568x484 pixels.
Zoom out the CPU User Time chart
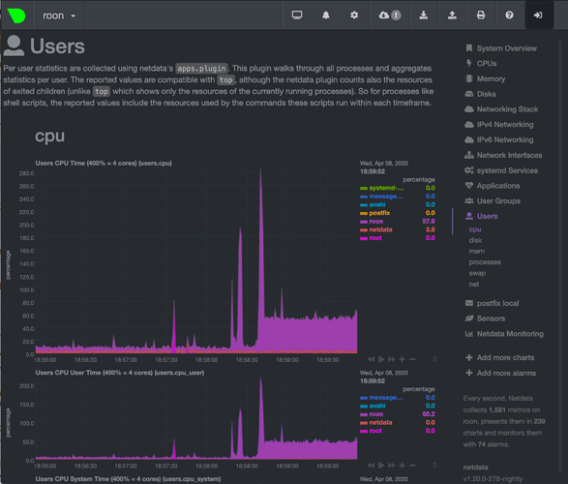412,466
